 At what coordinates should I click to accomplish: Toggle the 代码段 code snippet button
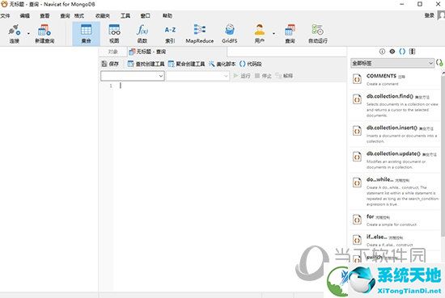[250, 64]
